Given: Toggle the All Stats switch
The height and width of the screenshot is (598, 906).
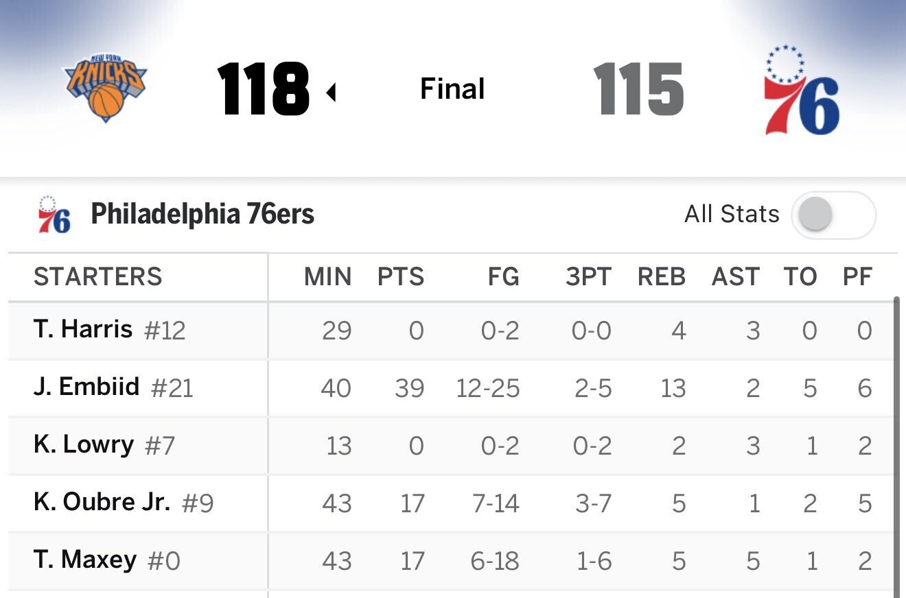Looking at the screenshot, I should pos(833,215).
